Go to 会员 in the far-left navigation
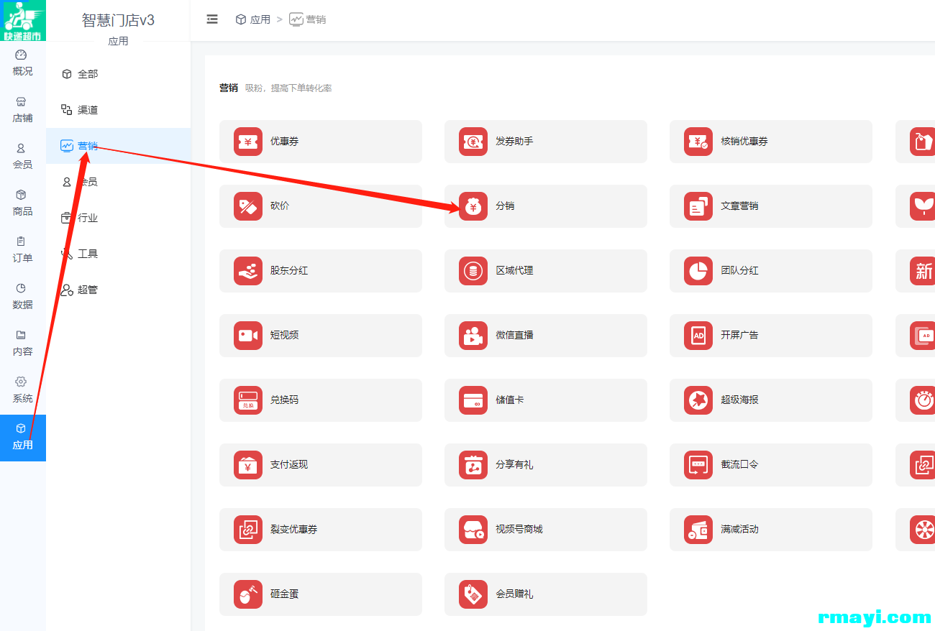 pos(22,156)
